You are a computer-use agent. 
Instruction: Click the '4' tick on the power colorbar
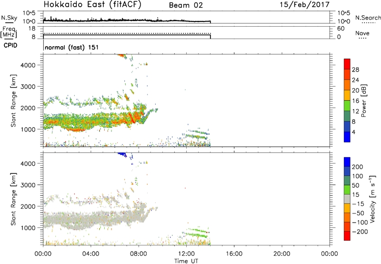click(x=354, y=132)
